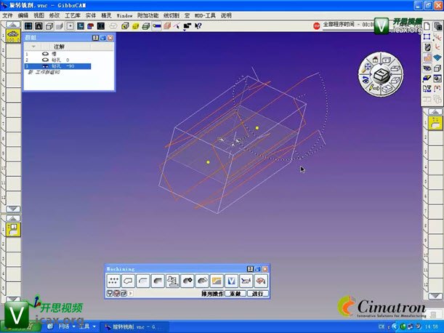The image size is (444, 333).
Task: Open the 工艺库 menu
Action: [73, 15]
